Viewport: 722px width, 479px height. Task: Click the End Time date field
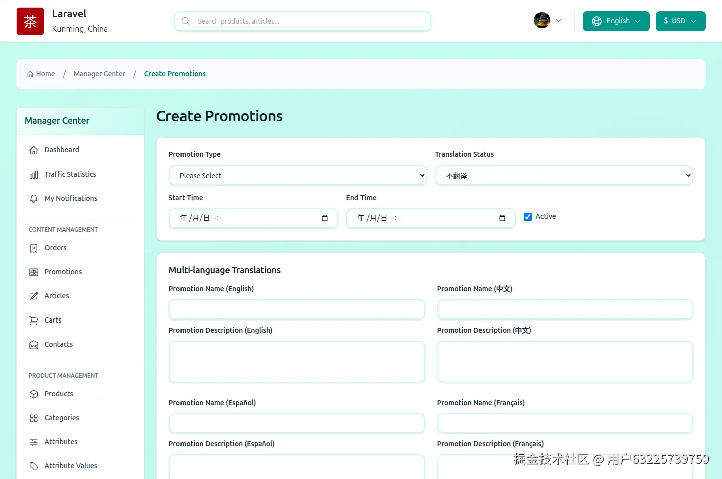click(431, 218)
